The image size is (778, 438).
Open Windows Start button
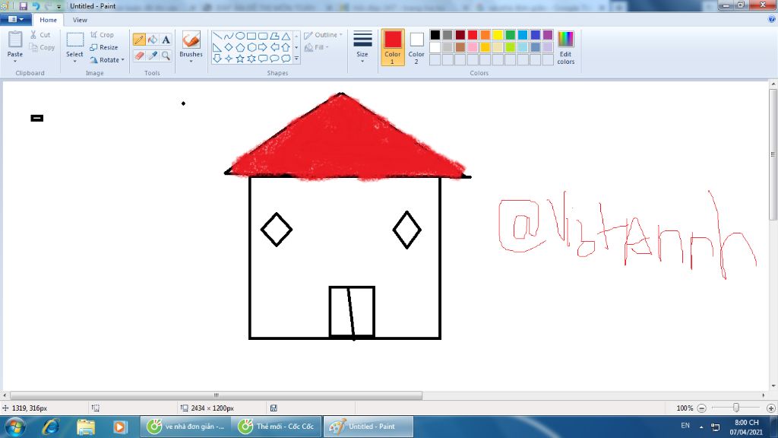click(x=15, y=427)
